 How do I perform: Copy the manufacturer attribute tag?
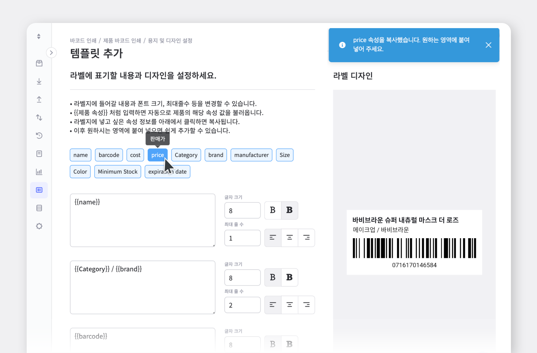click(251, 155)
